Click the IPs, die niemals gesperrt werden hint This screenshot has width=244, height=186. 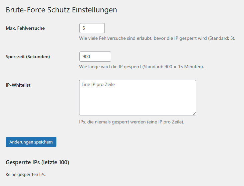pyautogui.click(x=132, y=122)
